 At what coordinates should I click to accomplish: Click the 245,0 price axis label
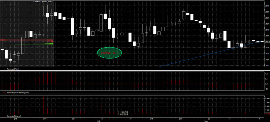pyautogui.click(x=267, y=60)
